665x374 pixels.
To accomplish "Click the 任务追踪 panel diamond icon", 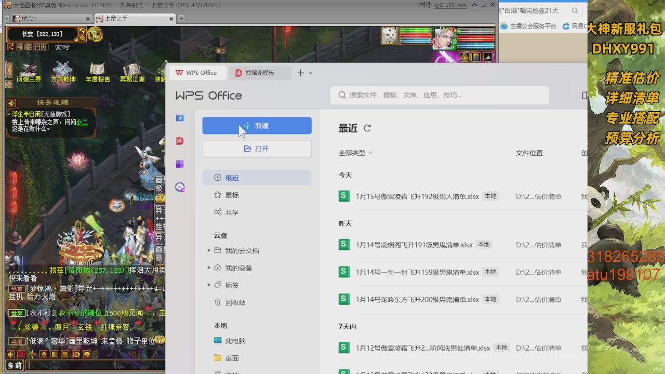I will click(12, 103).
